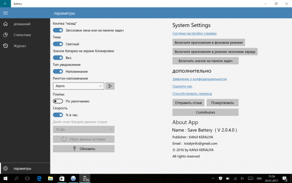Viewport: 292px width, 183px height.
Task: Click the Battery app taskbar icon
Action: point(85,178)
